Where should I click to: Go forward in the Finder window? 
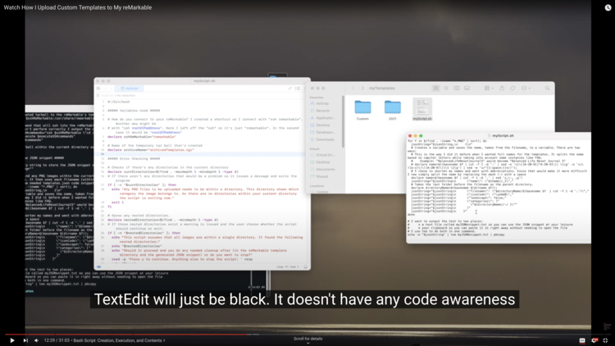362,89
